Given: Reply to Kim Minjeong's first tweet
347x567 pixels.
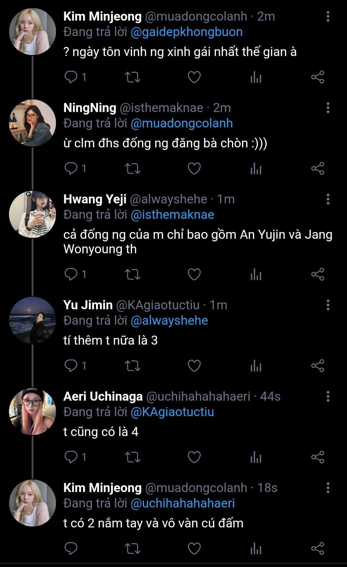Looking at the screenshot, I should [71, 77].
